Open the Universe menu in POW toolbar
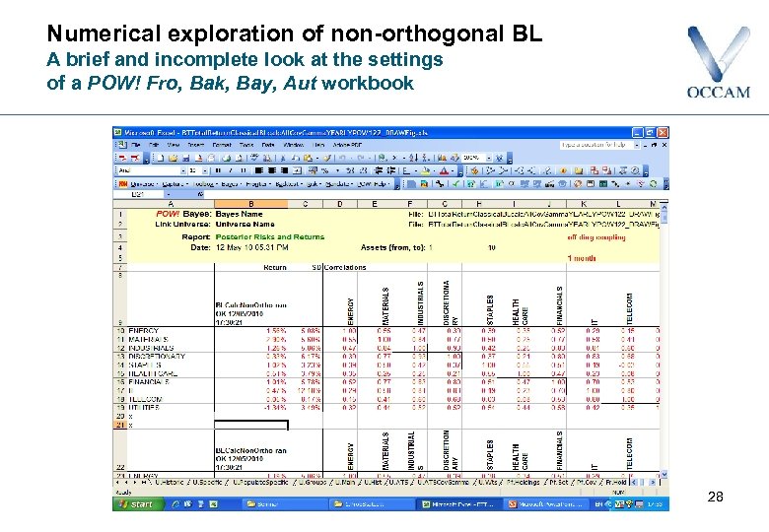 (144, 184)
